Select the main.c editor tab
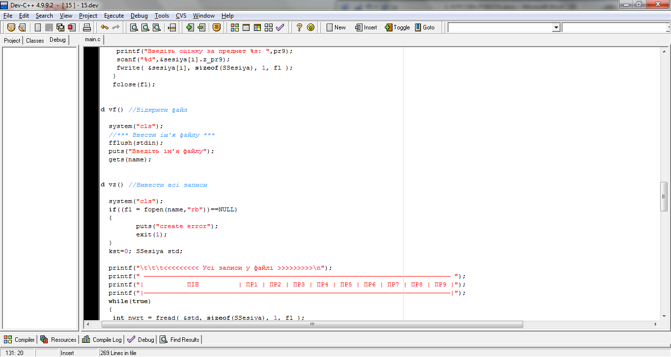 click(x=93, y=40)
